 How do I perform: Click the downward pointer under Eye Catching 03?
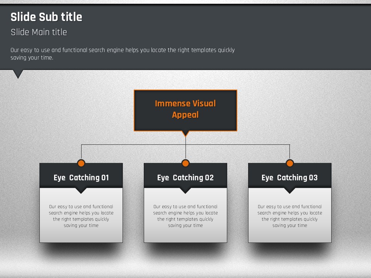click(x=289, y=190)
